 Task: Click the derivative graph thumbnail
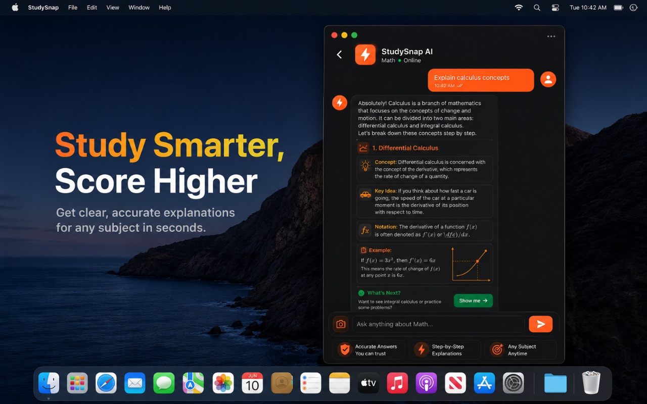point(471,264)
